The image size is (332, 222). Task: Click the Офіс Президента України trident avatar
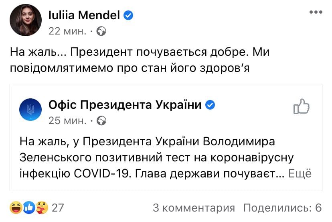click(30, 110)
